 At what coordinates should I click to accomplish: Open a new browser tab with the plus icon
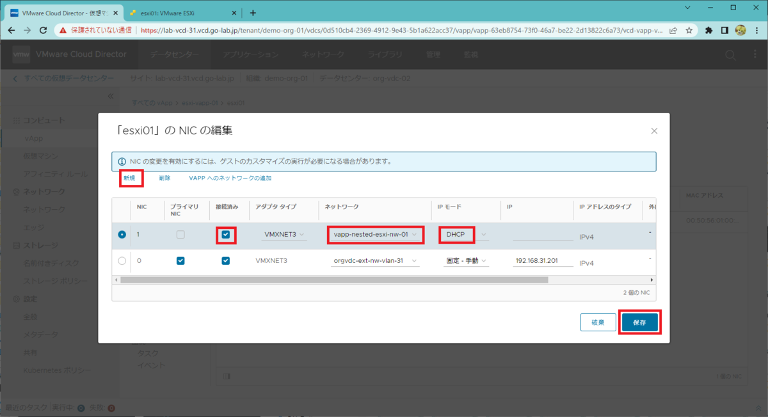[252, 13]
